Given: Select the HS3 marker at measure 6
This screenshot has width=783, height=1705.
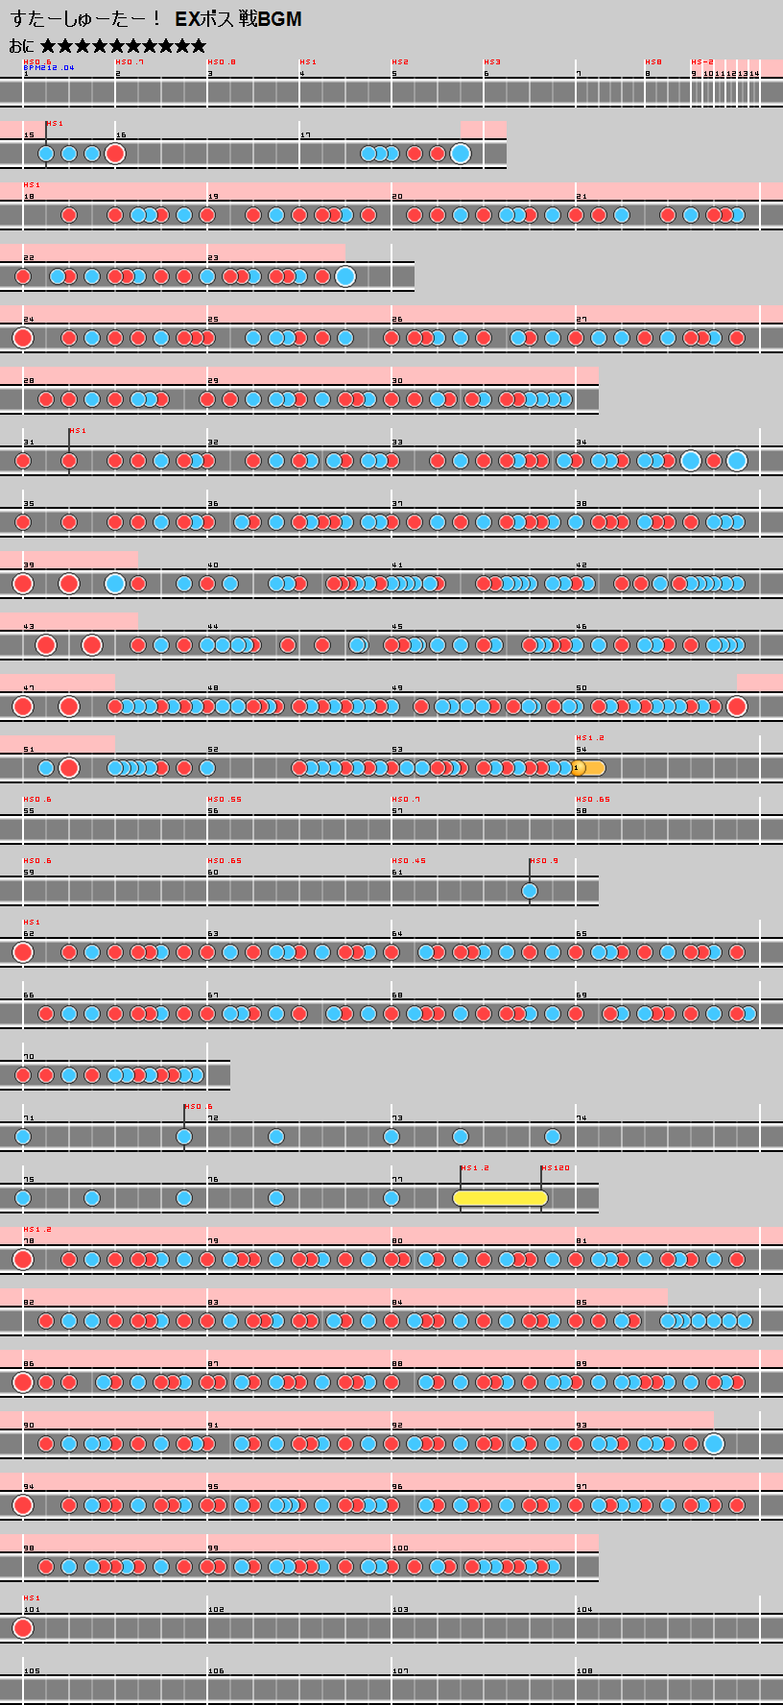Looking at the screenshot, I should pos(492,61).
